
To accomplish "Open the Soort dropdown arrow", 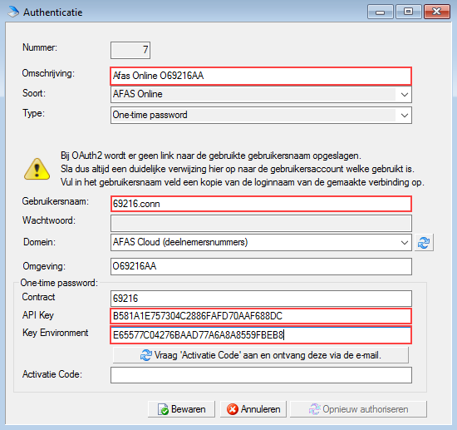I will [404, 95].
